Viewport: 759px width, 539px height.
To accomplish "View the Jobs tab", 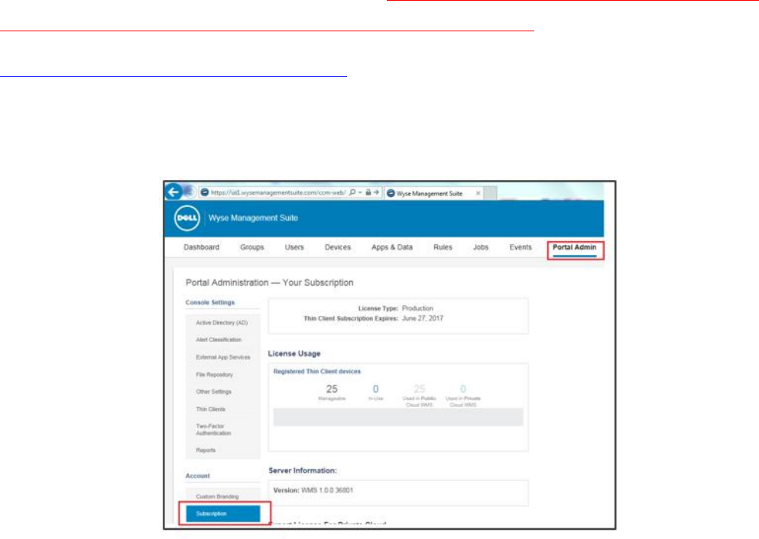I will pyautogui.click(x=481, y=247).
